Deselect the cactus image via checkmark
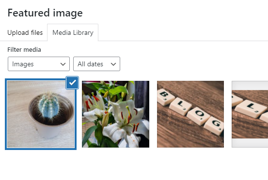Viewport: 268px width, 180px height. pos(72,83)
